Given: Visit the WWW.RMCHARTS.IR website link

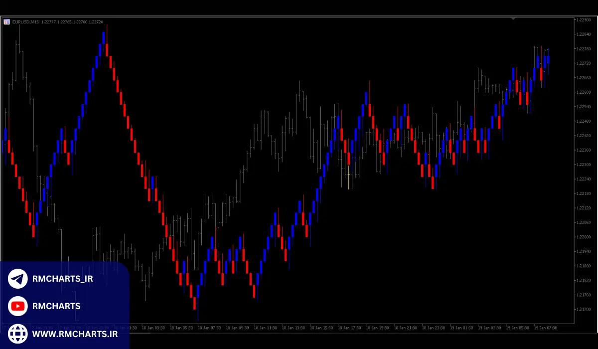Looking at the screenshot, I should [75, 334].
